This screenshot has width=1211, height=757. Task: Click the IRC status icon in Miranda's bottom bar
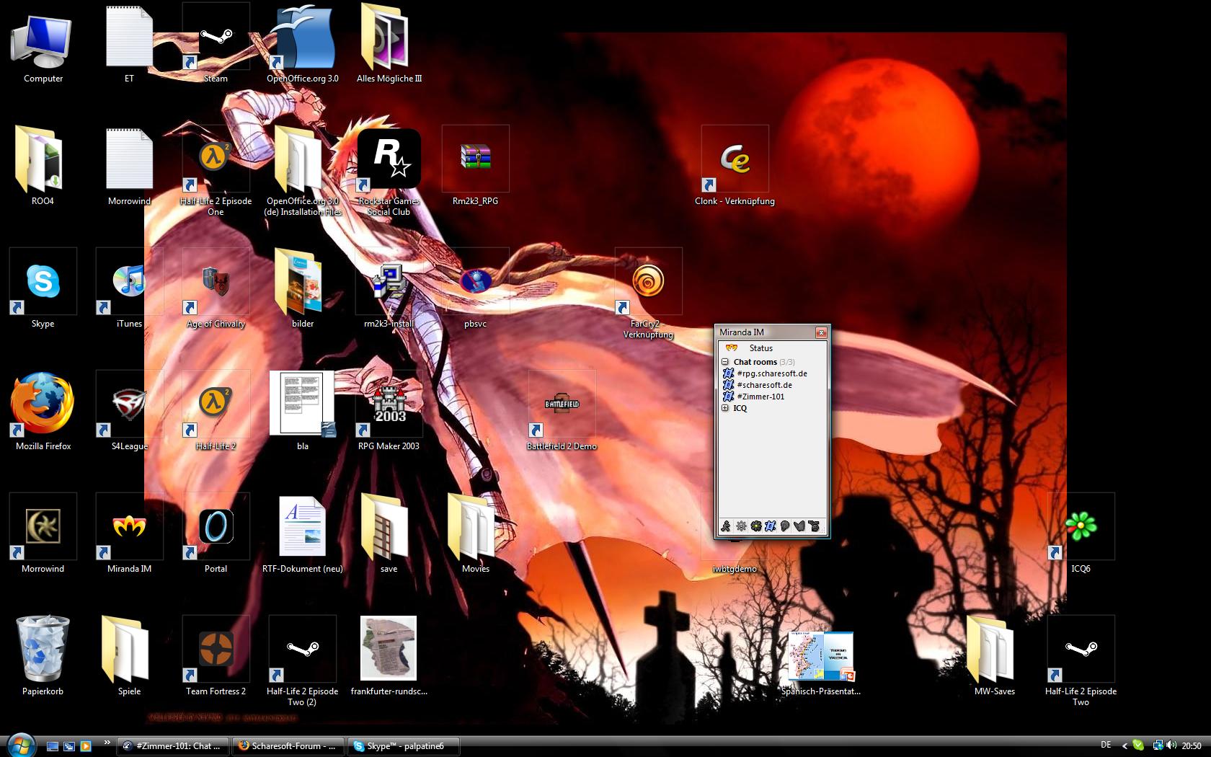click(x=770, y=526)
